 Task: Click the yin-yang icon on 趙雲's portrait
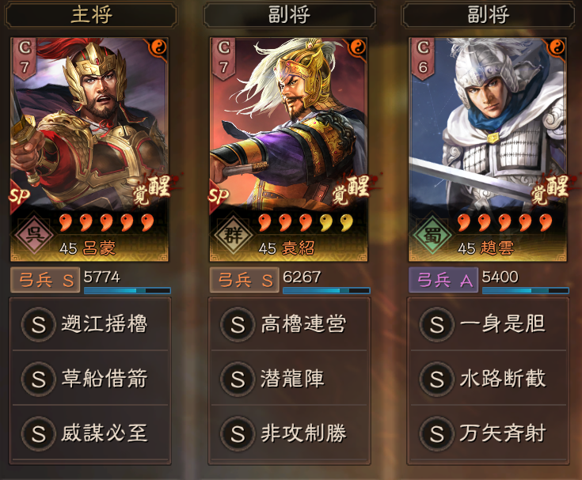tap(557, 47)
